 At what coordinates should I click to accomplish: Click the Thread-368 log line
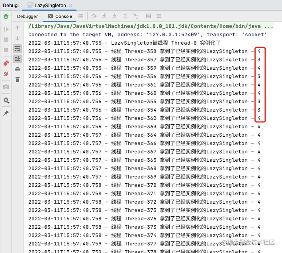(x=145, y=169)
